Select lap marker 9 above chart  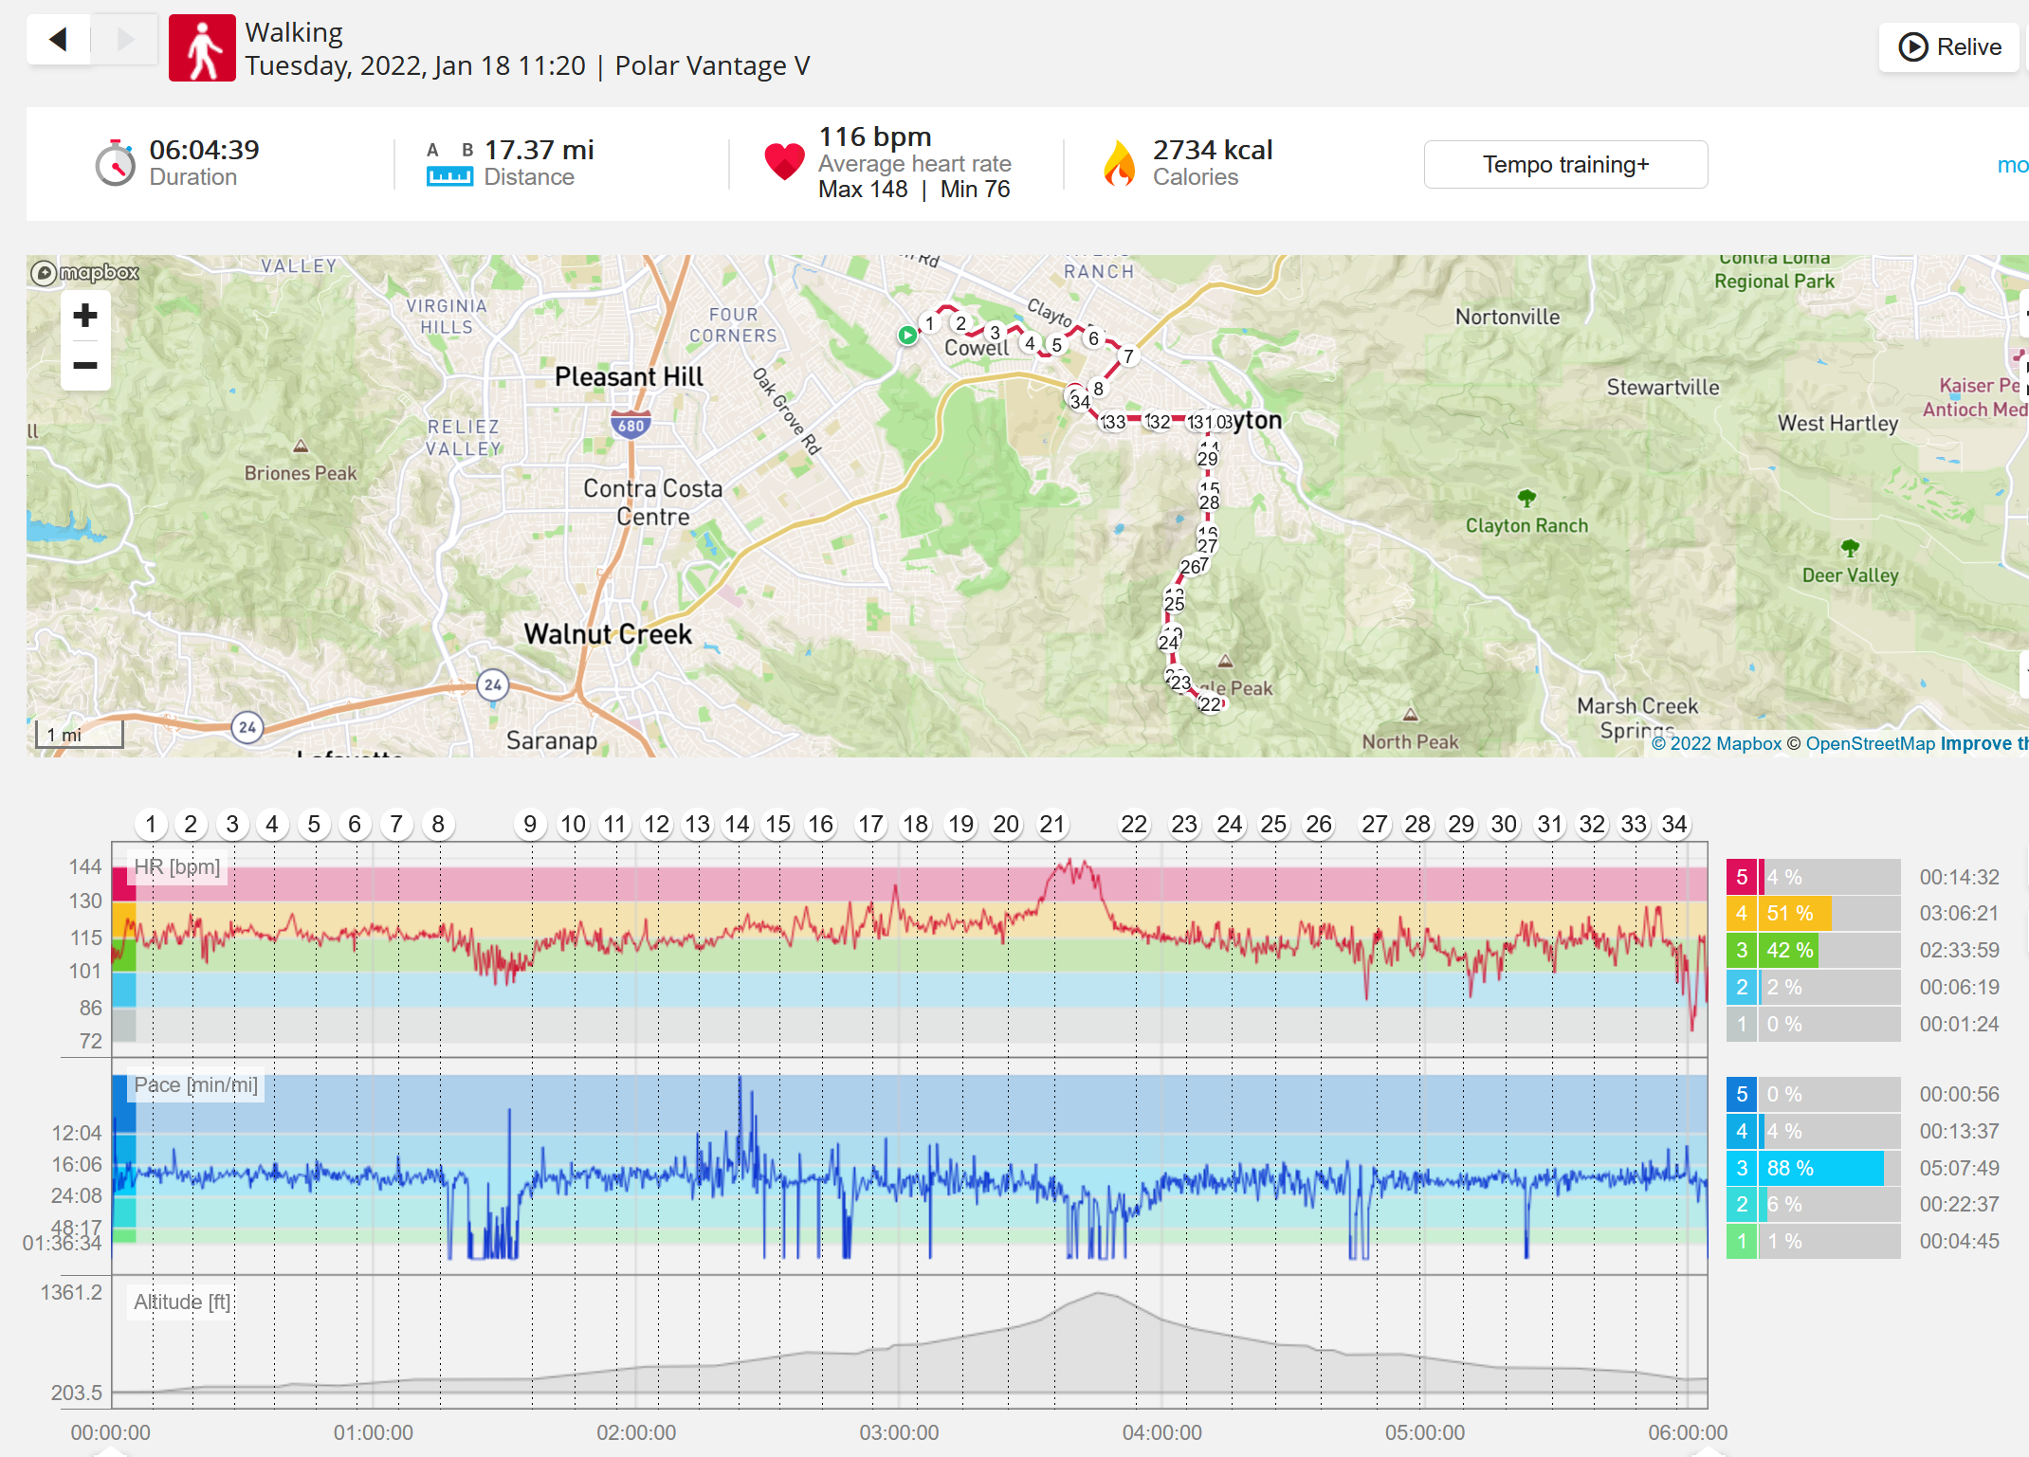click(530, 824)
